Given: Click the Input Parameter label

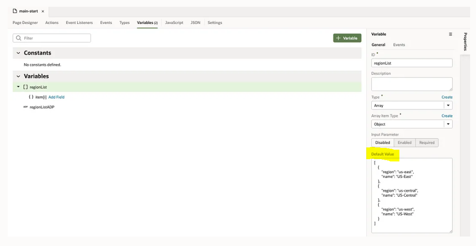Looking at the screenshot, I should point(385,134).
